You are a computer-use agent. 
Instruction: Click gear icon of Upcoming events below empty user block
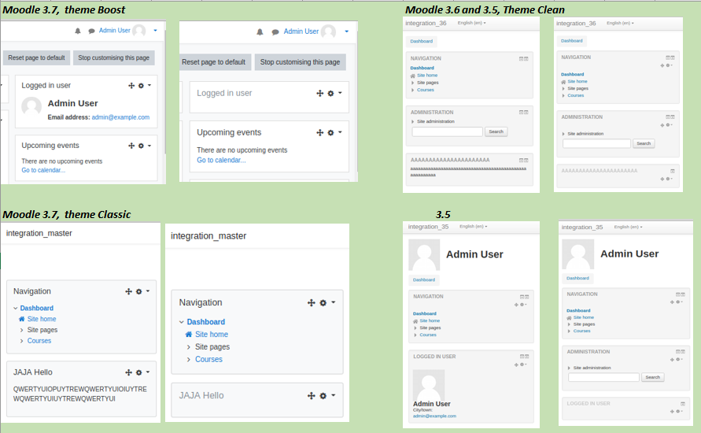tap(330, 132)
